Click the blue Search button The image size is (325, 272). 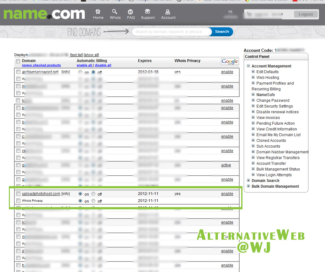click(x=222, y=32)
